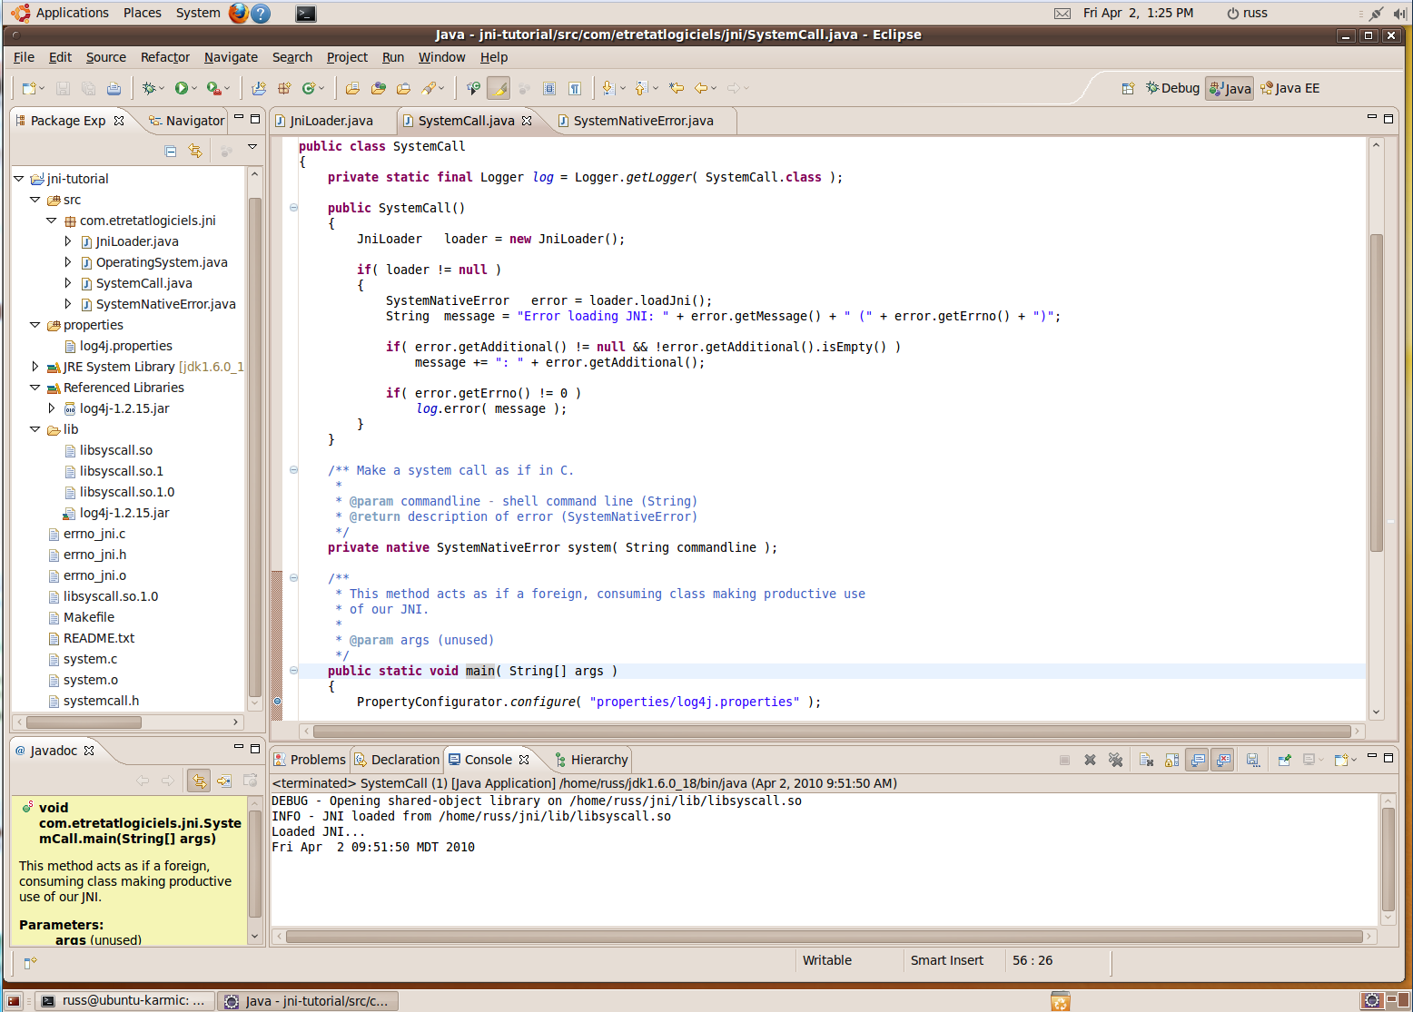Remove the terminated launch in Console
The width and height of the screenshot is (1413, 1012).
point(1090,760)
